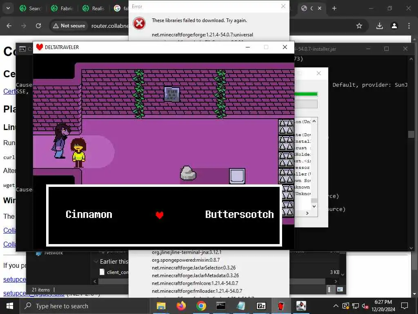Click installer log scroll-right arrow
This screenshot has height=314, width=418.
point(307,213)
